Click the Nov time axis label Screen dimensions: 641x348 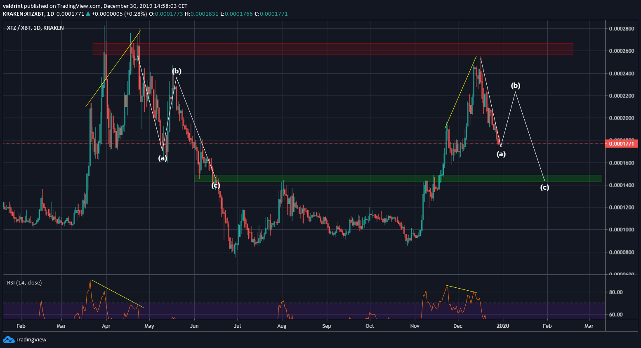point(415,326)
